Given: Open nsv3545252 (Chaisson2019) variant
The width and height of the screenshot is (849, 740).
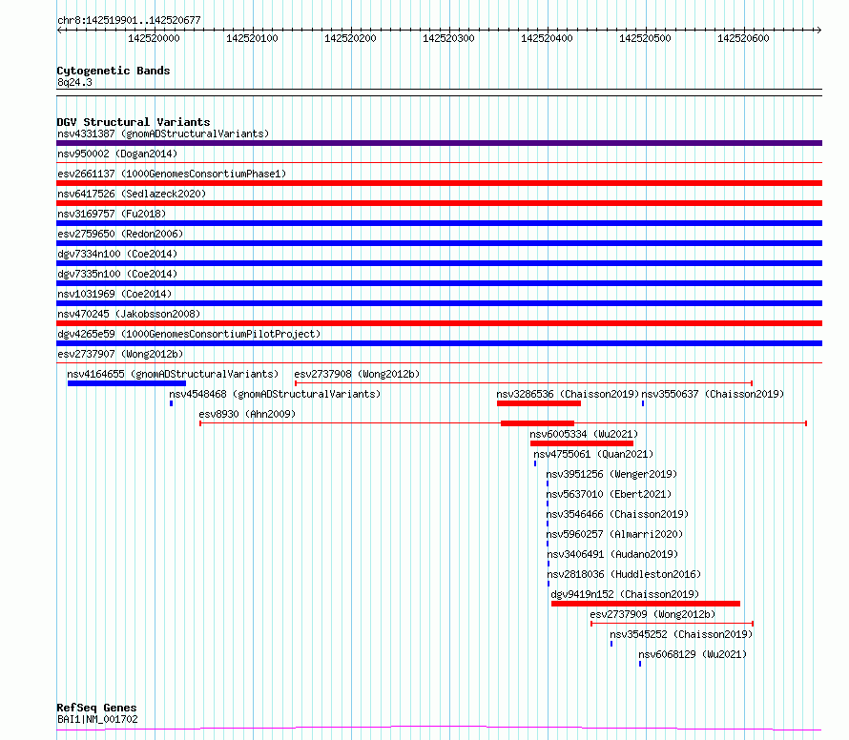Looking at the screenshot, I should tap(681, 634).
